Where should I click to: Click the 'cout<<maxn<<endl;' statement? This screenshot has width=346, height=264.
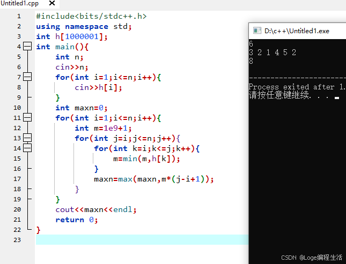(96, 209)
